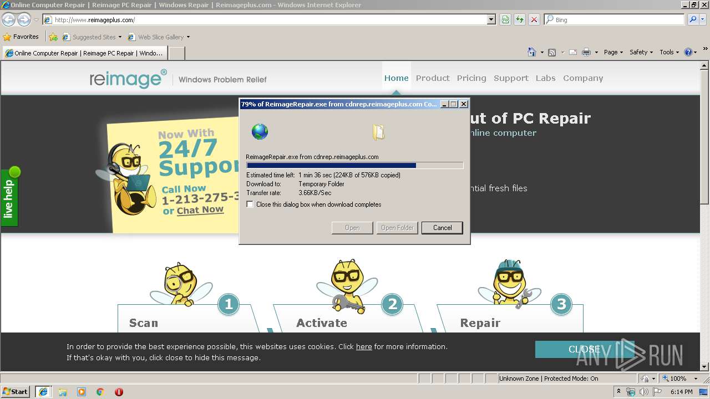This screenshot has width=710, height=399.
Task: Click the reimage logo
Action: 128,79
